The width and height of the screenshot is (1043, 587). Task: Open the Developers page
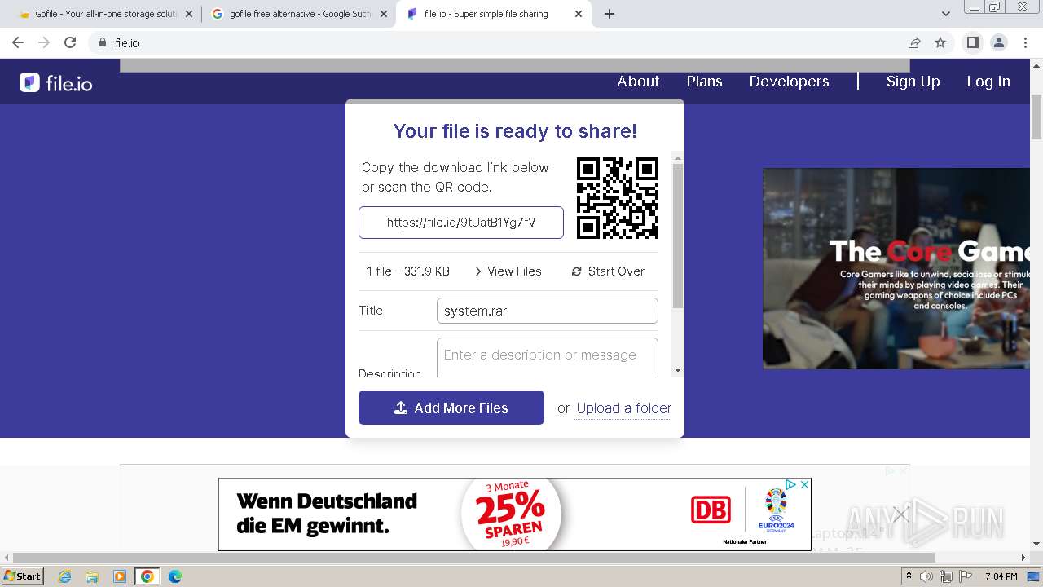(789, 82)
